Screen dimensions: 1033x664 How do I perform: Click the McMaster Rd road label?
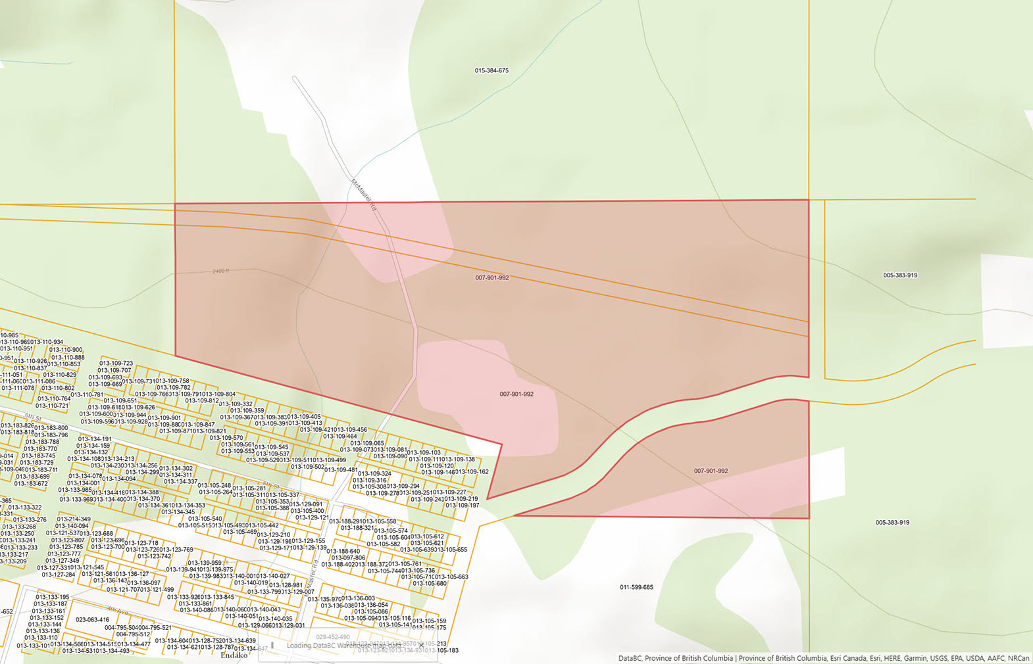tap(363, 195)
